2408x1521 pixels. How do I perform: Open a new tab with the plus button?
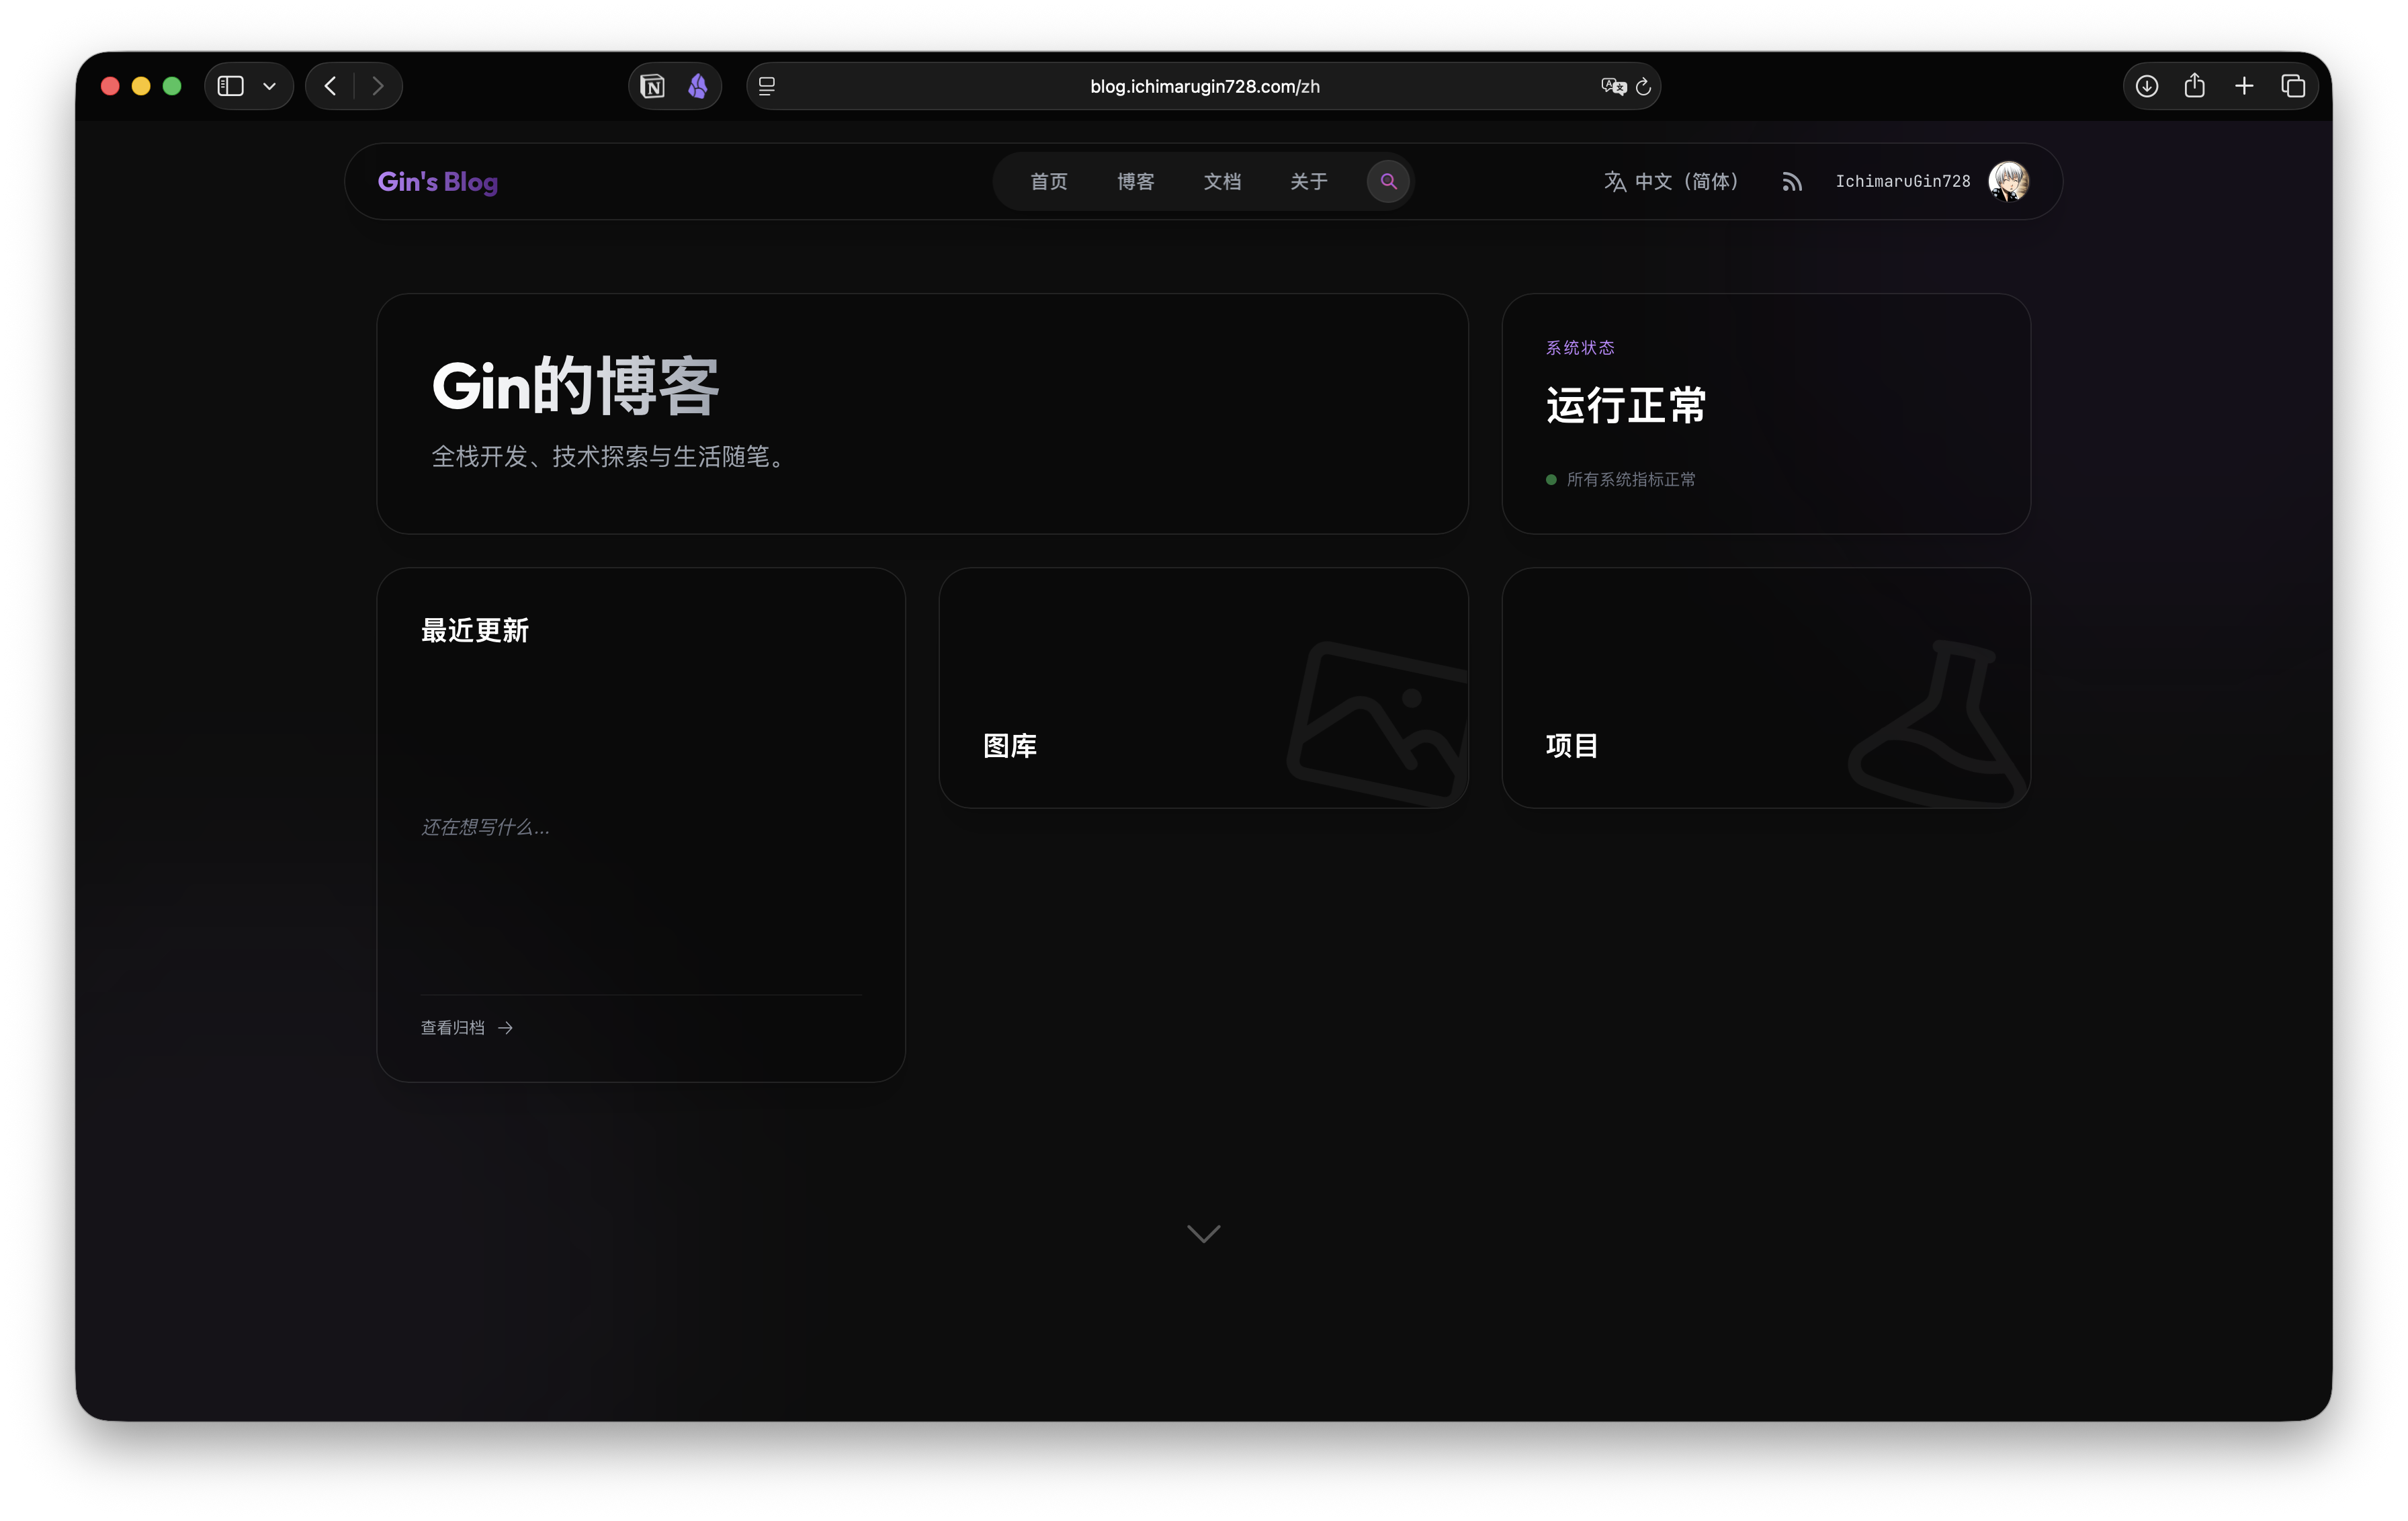(2244, 86)
